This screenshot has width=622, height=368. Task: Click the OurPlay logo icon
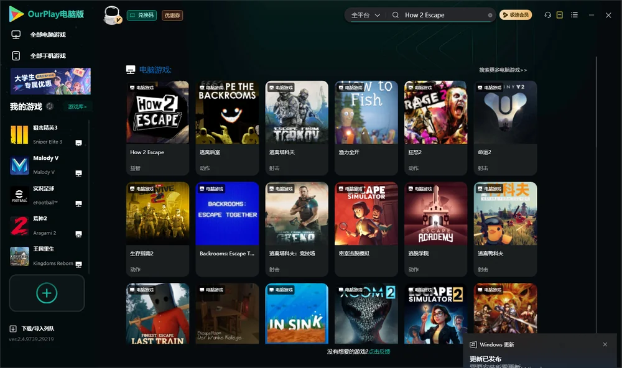point(16,14)
